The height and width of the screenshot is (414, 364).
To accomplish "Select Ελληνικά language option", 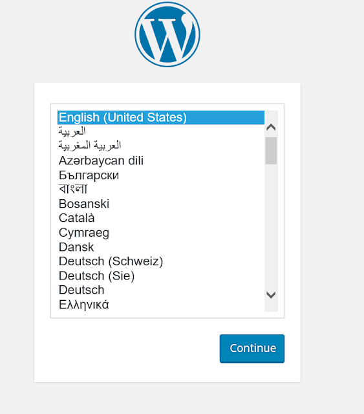I will [161, 305].
